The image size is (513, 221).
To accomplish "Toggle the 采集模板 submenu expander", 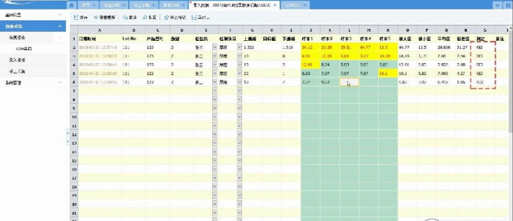I will tap(60, 38).
